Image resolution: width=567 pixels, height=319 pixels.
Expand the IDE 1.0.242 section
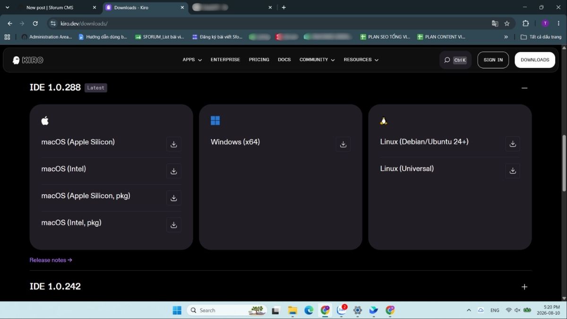pyautogui.click(x=524, y=287)
